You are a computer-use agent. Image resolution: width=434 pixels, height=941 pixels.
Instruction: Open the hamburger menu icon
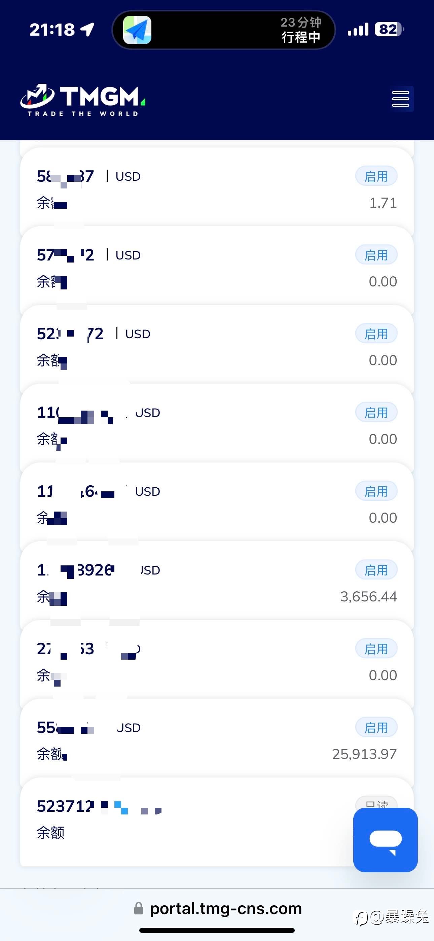(x=400, y=99)
